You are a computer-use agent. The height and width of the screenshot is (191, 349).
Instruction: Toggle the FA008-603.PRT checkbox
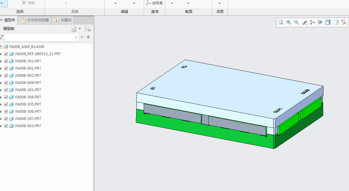(x=6, y=126)
